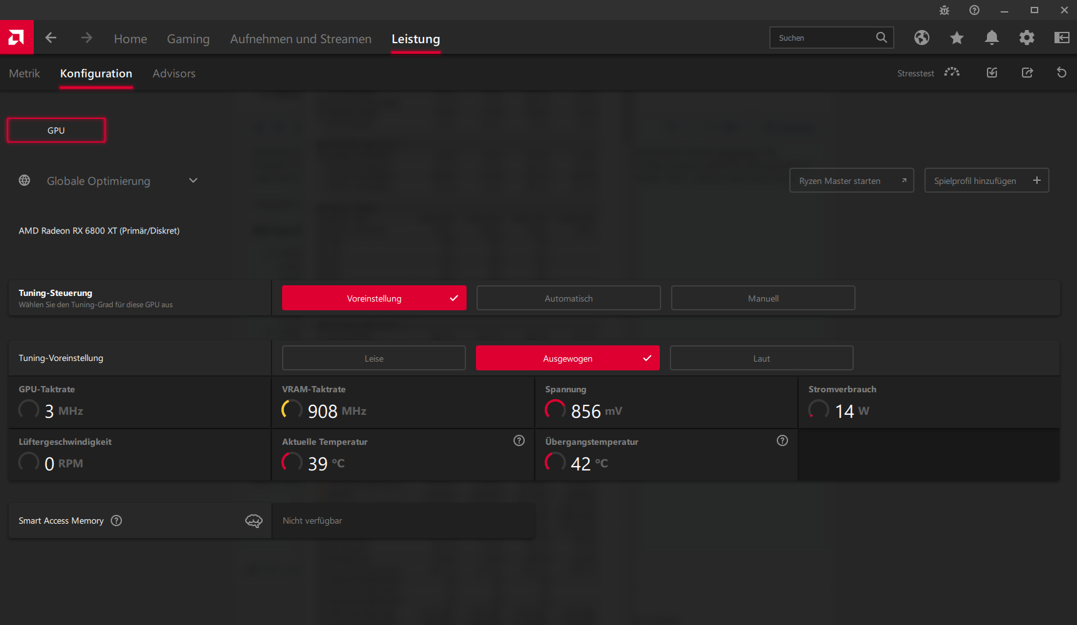Image resolution: width=1077 pixels, height=625 pixels.
Task: Open settings gear icon
Action: [x=1026, y=38]
